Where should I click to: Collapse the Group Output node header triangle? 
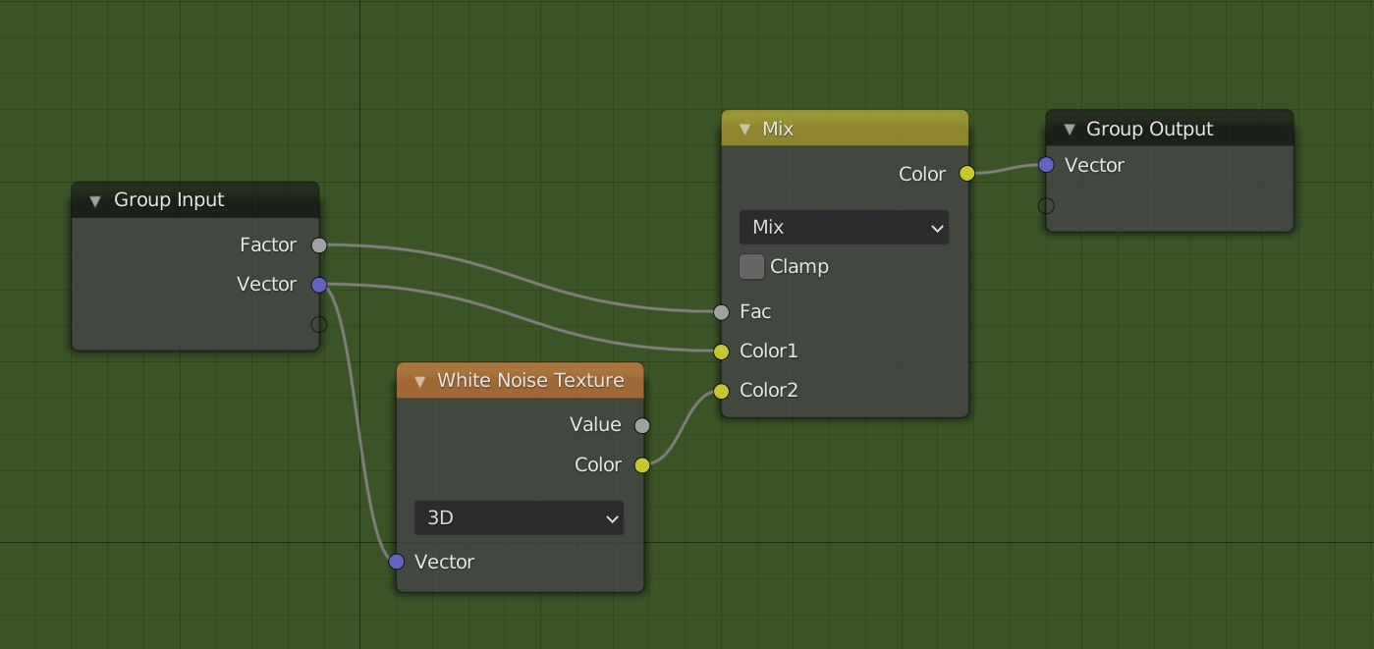coord(1069,129)
